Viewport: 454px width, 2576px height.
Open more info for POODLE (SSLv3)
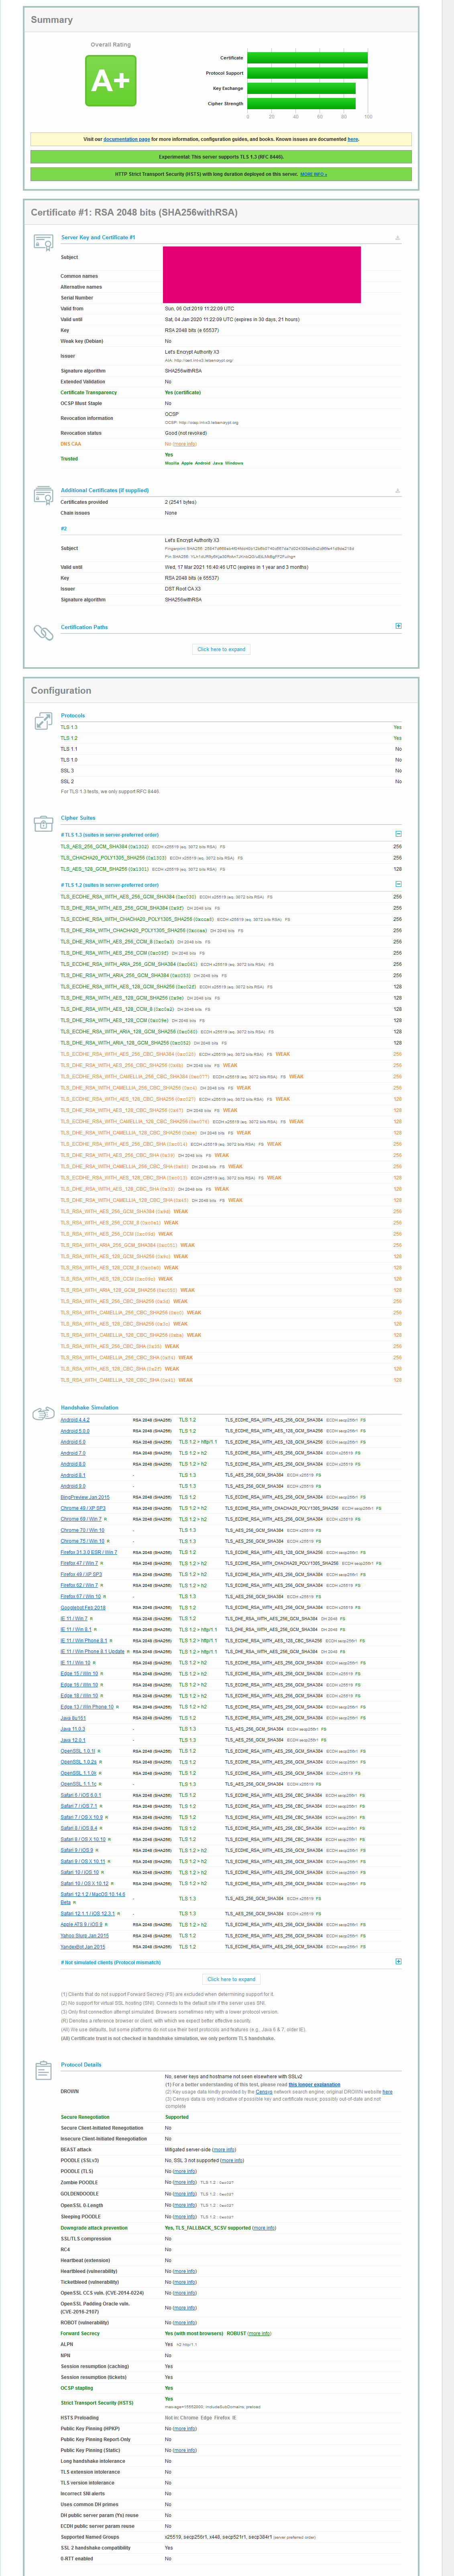coord(232,2160)
